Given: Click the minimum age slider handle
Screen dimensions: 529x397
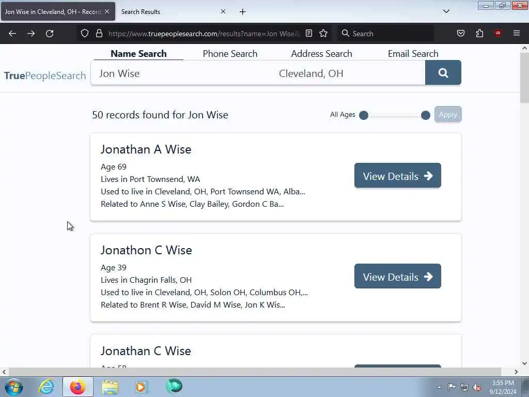Looking at the screenshot, I should 364,115.
